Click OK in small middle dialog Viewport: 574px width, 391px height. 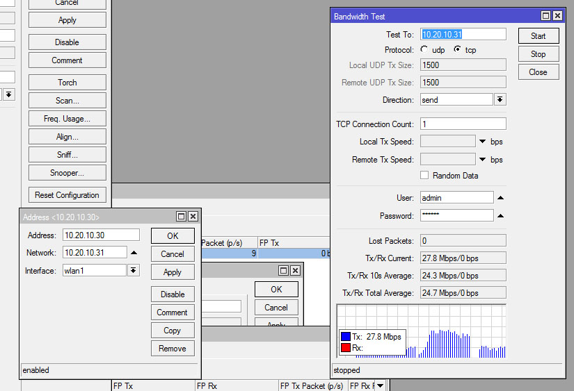(x=276, y=290)
